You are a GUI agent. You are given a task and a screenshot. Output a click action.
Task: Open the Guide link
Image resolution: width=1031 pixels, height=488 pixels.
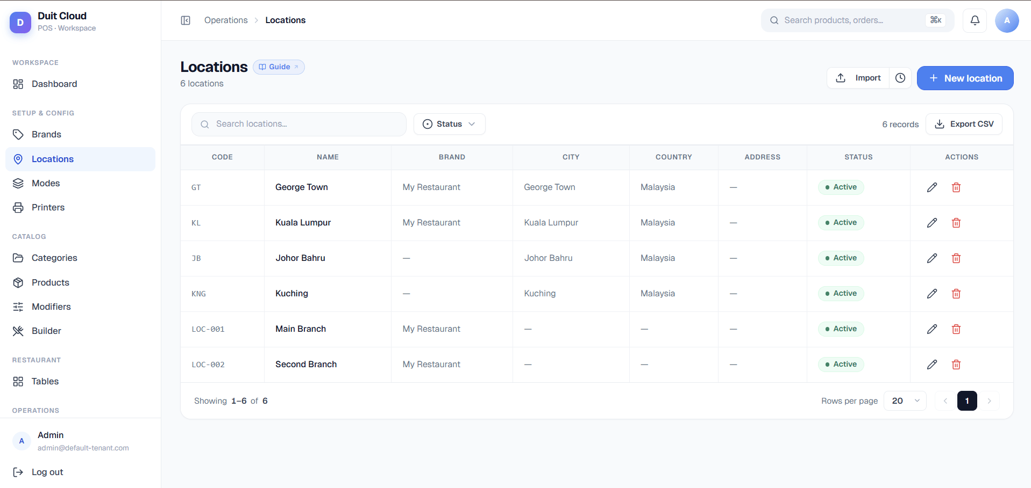point(279,67)
